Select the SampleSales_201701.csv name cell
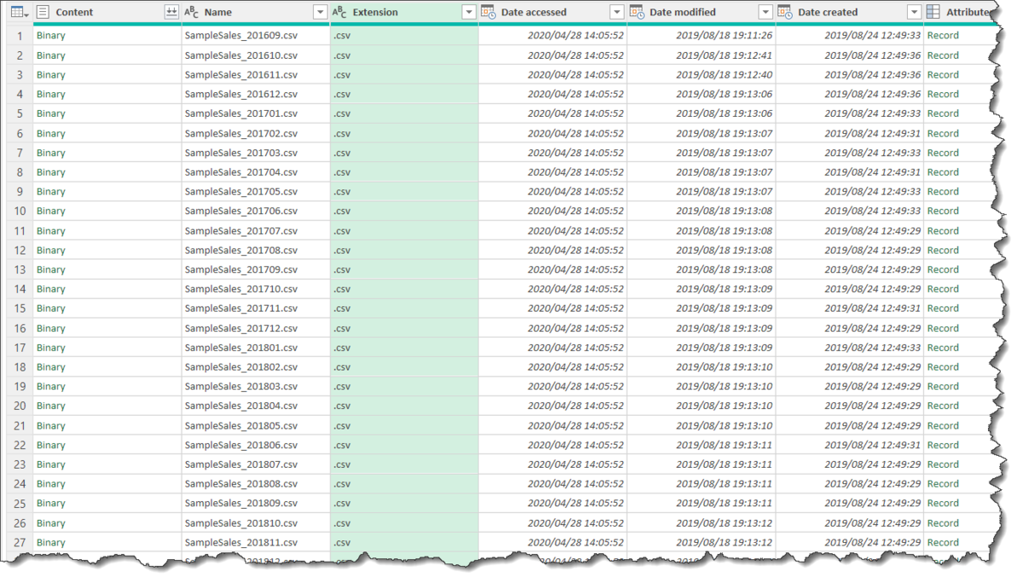 [256, 113]
